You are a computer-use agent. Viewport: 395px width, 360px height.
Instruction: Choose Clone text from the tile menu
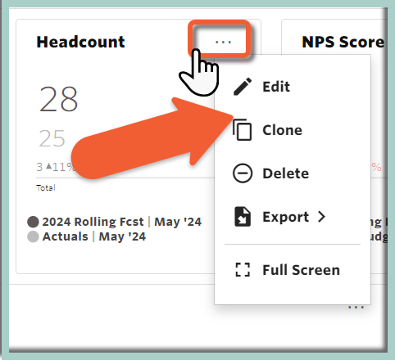click(x=283, y=130)
